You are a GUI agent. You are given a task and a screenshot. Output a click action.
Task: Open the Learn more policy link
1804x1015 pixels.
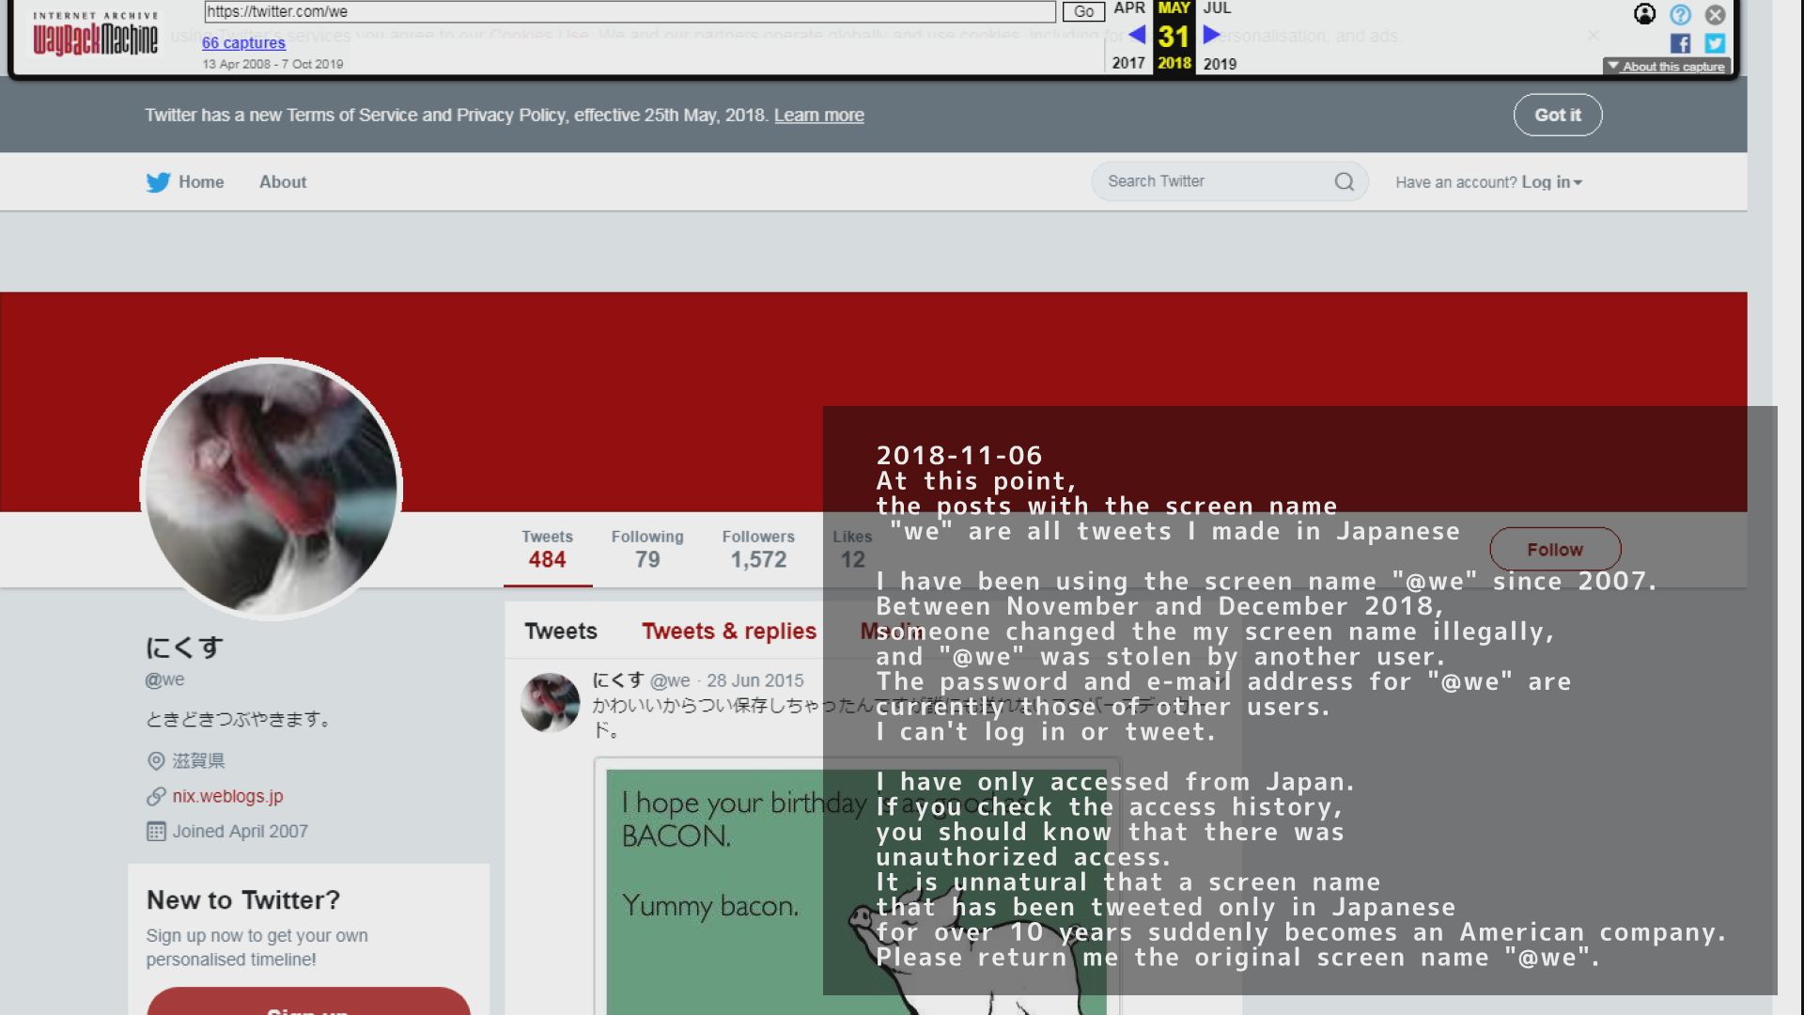[x=818, y=115]
